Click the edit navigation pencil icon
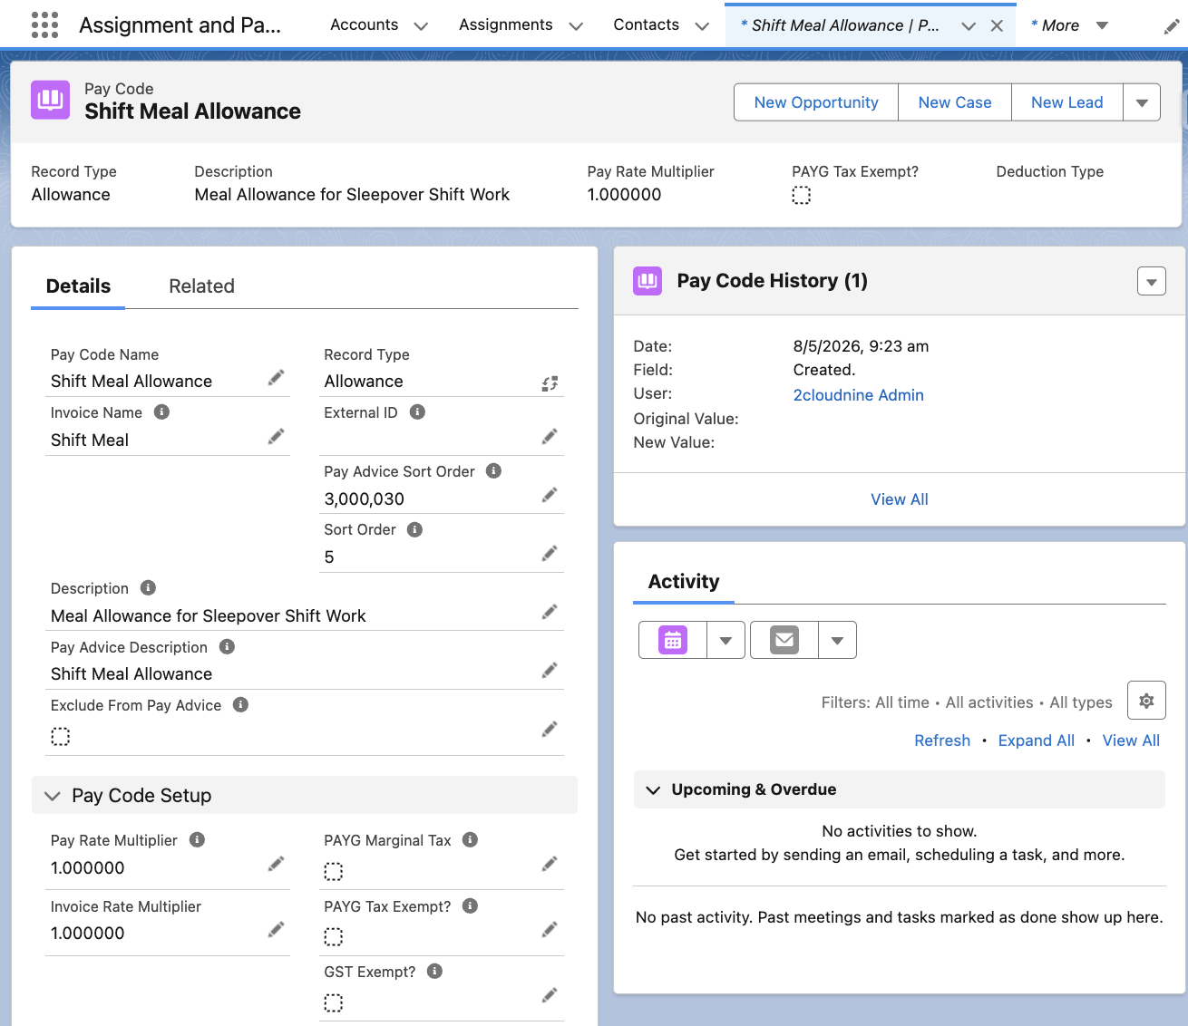1188x1026 pixels. 1172,27
